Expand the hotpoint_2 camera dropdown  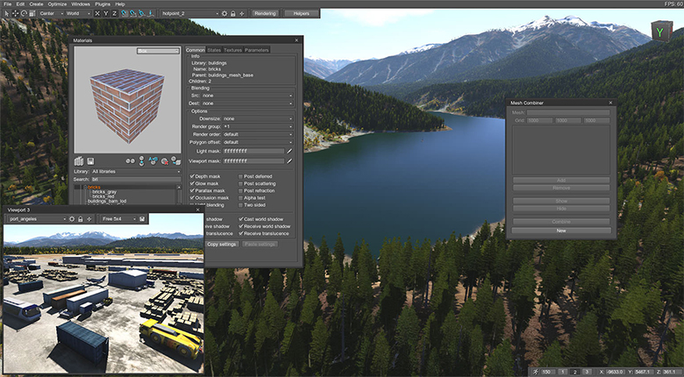click(x=188, y=14)
